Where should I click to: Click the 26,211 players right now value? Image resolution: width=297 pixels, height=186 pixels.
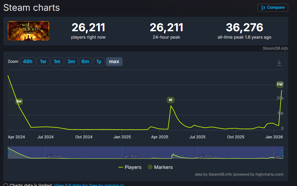click(x=88, y=28)
